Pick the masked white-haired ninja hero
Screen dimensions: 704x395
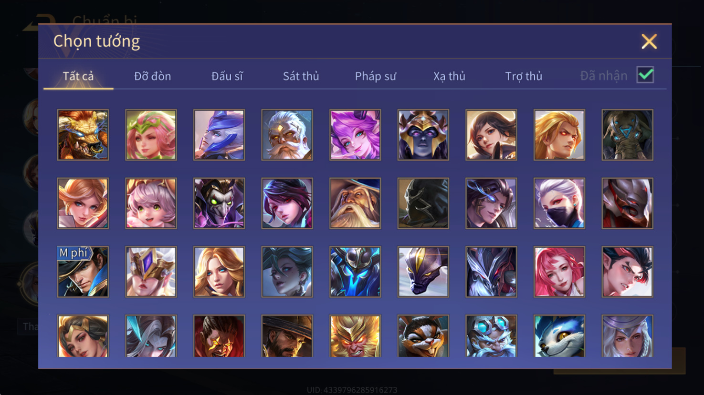(x=559, y=203)
